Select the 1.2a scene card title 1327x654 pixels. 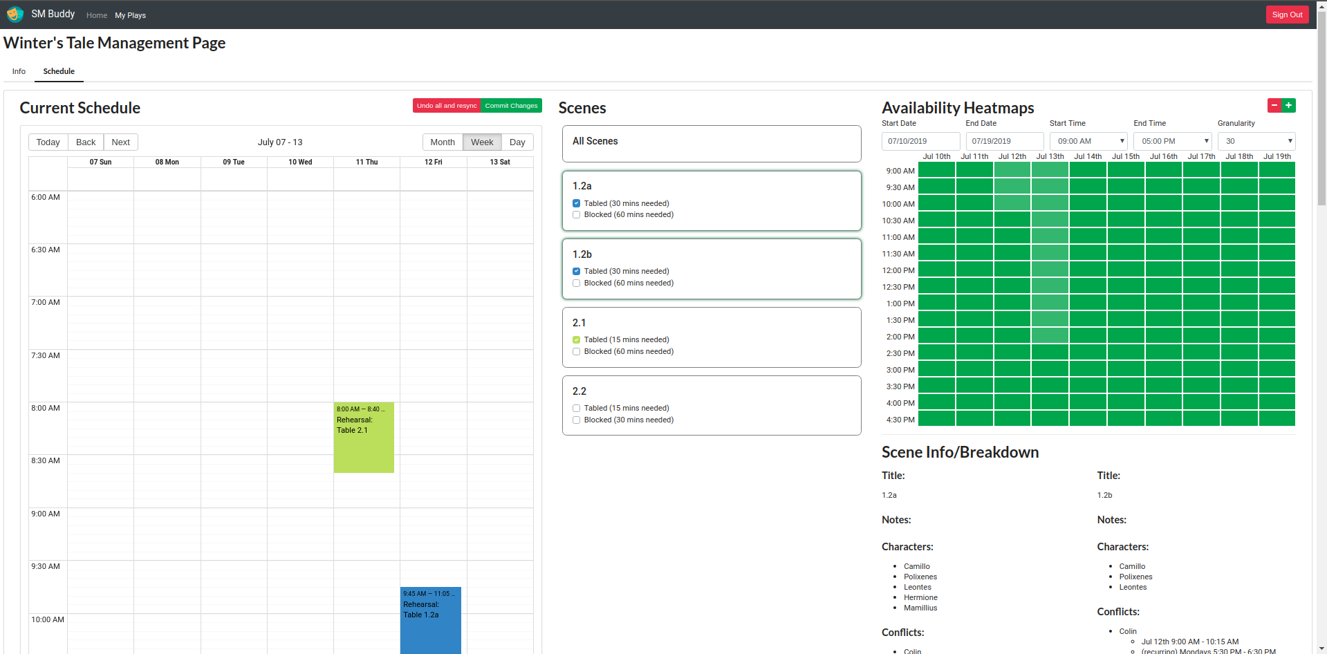tap(582, 186)
